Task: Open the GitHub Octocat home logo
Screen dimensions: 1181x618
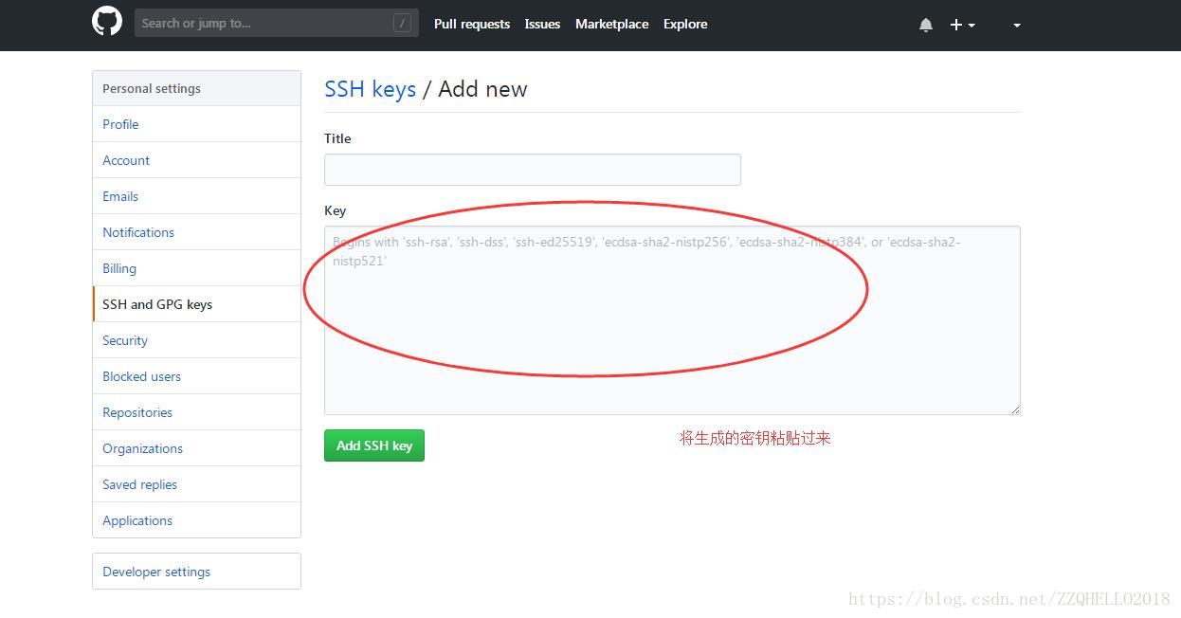Action: (107, 22)
